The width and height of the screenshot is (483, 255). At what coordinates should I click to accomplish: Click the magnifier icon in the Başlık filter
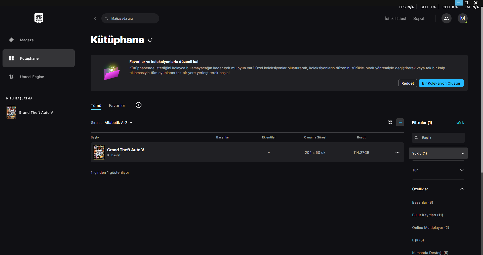pyautogui.click(x=416, y=138)
